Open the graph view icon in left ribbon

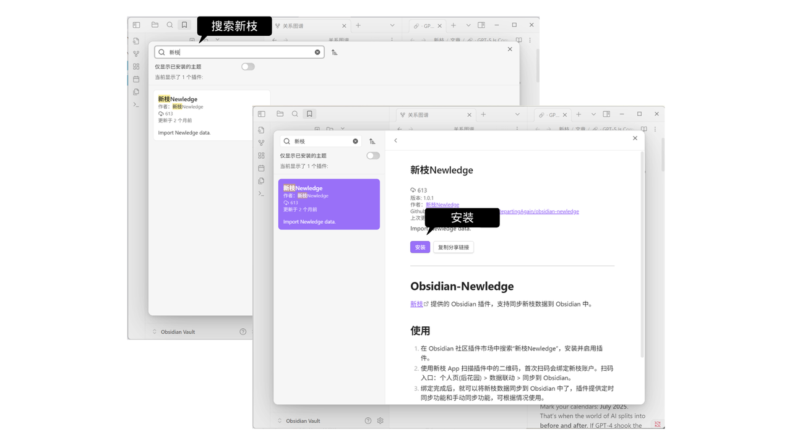(x=261, y=143)
